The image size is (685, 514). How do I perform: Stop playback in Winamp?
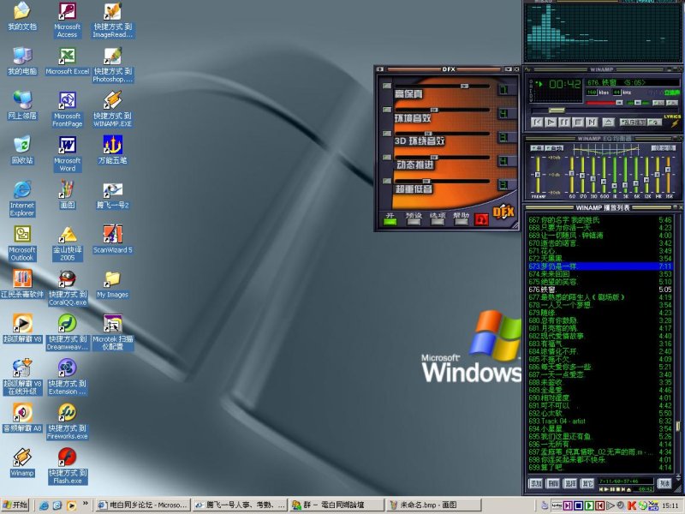pos(577,123)
